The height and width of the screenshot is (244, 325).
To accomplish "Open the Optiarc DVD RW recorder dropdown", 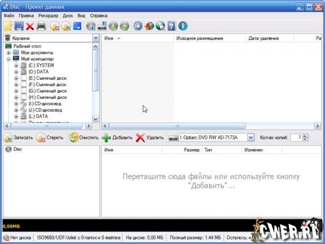I will pos(251,138).
